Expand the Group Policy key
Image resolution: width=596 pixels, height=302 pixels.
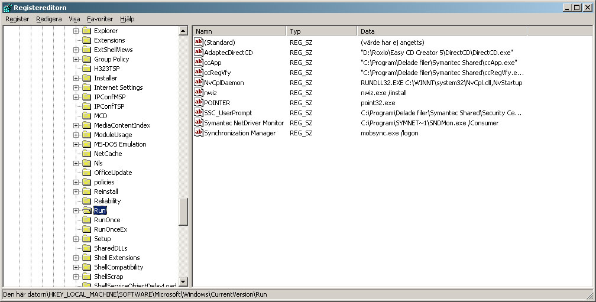pyautogui.click(x=76, y=59)
